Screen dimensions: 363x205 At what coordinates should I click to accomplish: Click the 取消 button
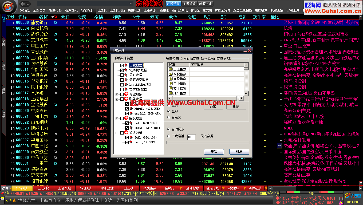pos(239,152)
